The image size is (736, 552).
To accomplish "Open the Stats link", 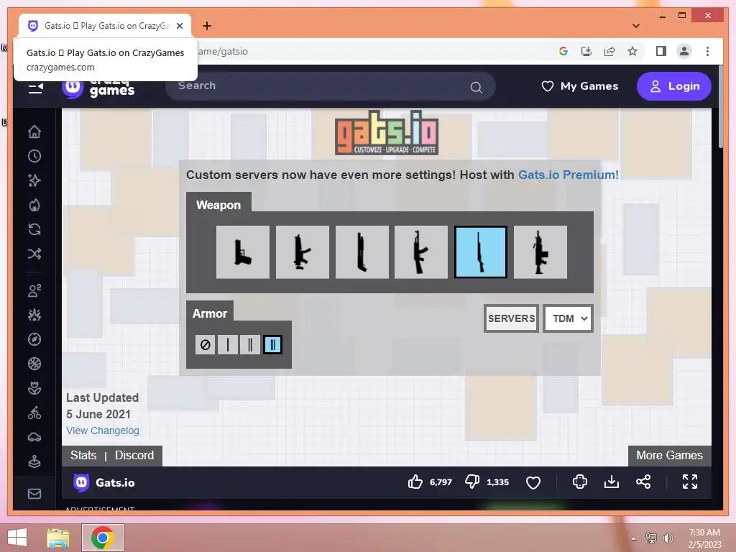I will (x=83, y=455).
